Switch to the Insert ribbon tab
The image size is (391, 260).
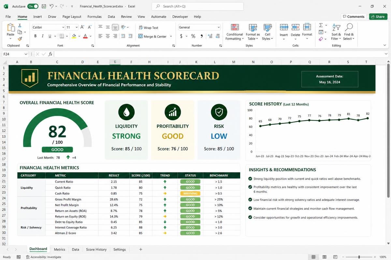click(x=37, y=17)
